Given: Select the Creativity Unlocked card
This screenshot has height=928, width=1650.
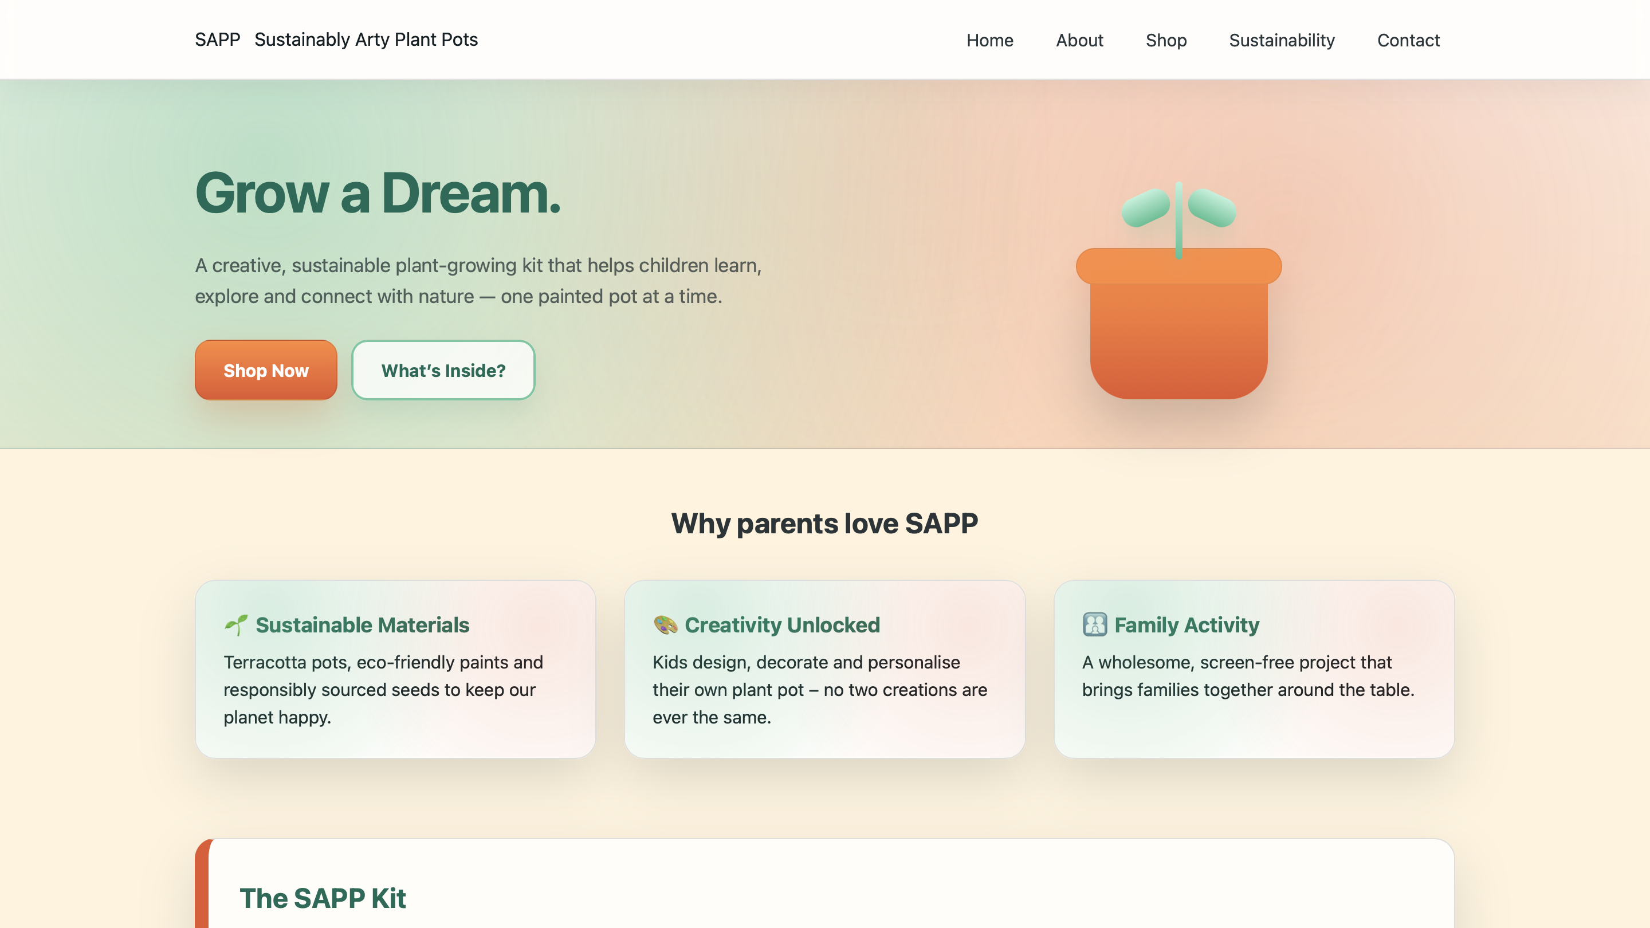Looking at the screenshot, I should (825, 669).
